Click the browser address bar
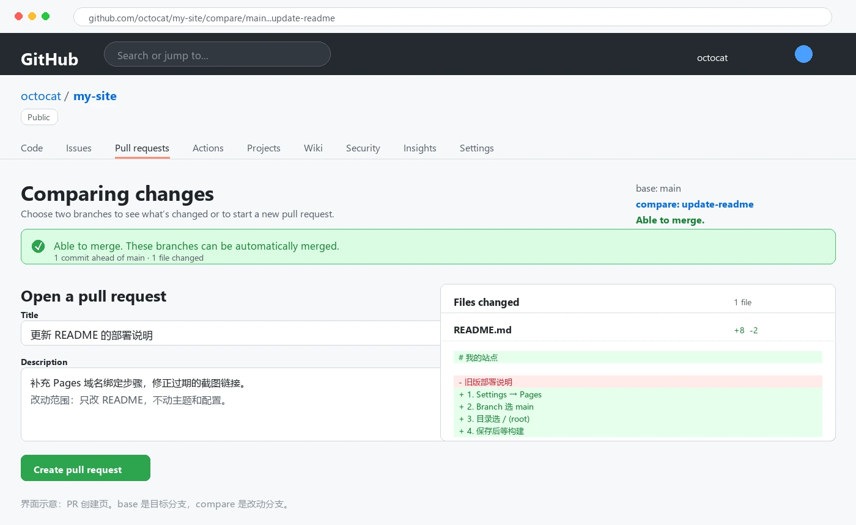Image resolution: width=856 pixels, height=525 pixels. [x=452, y=17]
